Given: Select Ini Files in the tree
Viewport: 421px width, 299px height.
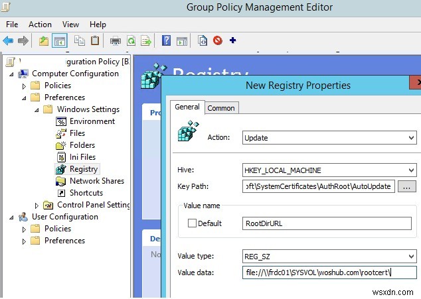Looking at the screenshot, I should pos(83,157).
